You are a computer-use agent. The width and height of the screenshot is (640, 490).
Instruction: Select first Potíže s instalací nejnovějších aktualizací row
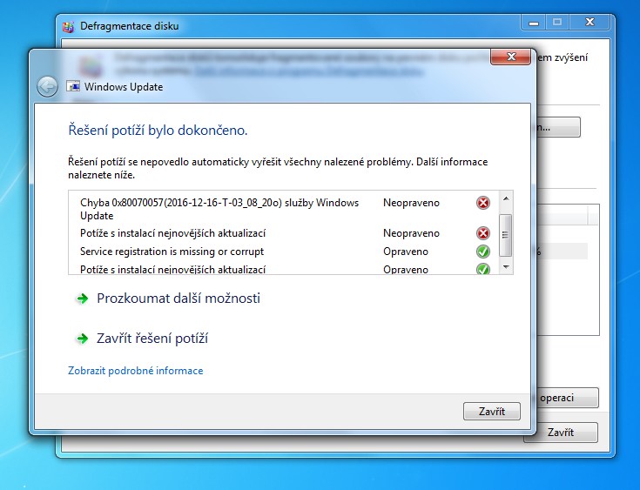[x=284, y=233]
